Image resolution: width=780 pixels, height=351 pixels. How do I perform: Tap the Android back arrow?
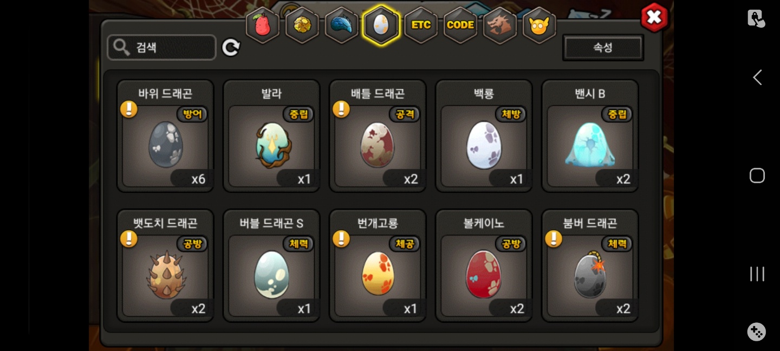(x=757, y=77)
